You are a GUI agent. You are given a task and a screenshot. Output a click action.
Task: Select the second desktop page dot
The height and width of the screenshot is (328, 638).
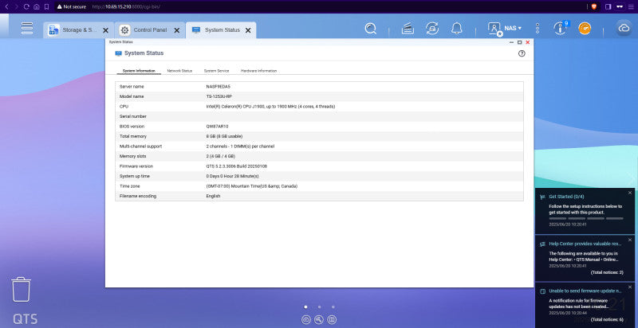pyautogui.click(x=320, y=307)
